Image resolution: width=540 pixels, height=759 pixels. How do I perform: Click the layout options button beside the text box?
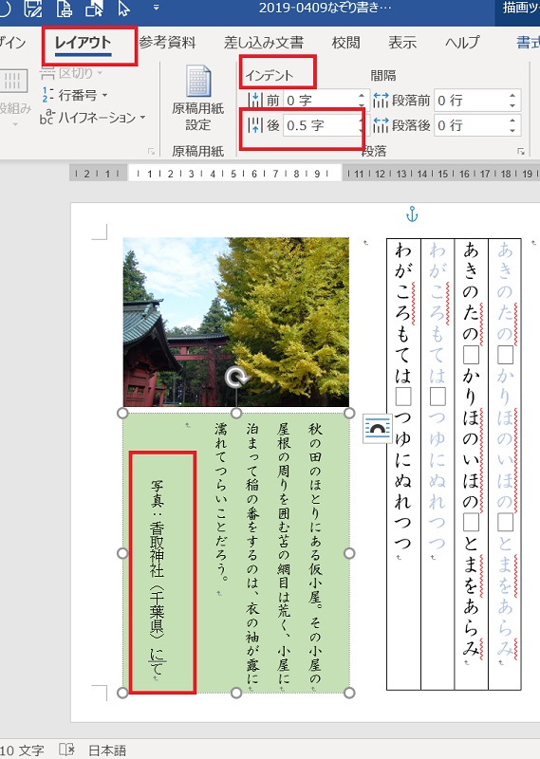[x=378, y=429]
